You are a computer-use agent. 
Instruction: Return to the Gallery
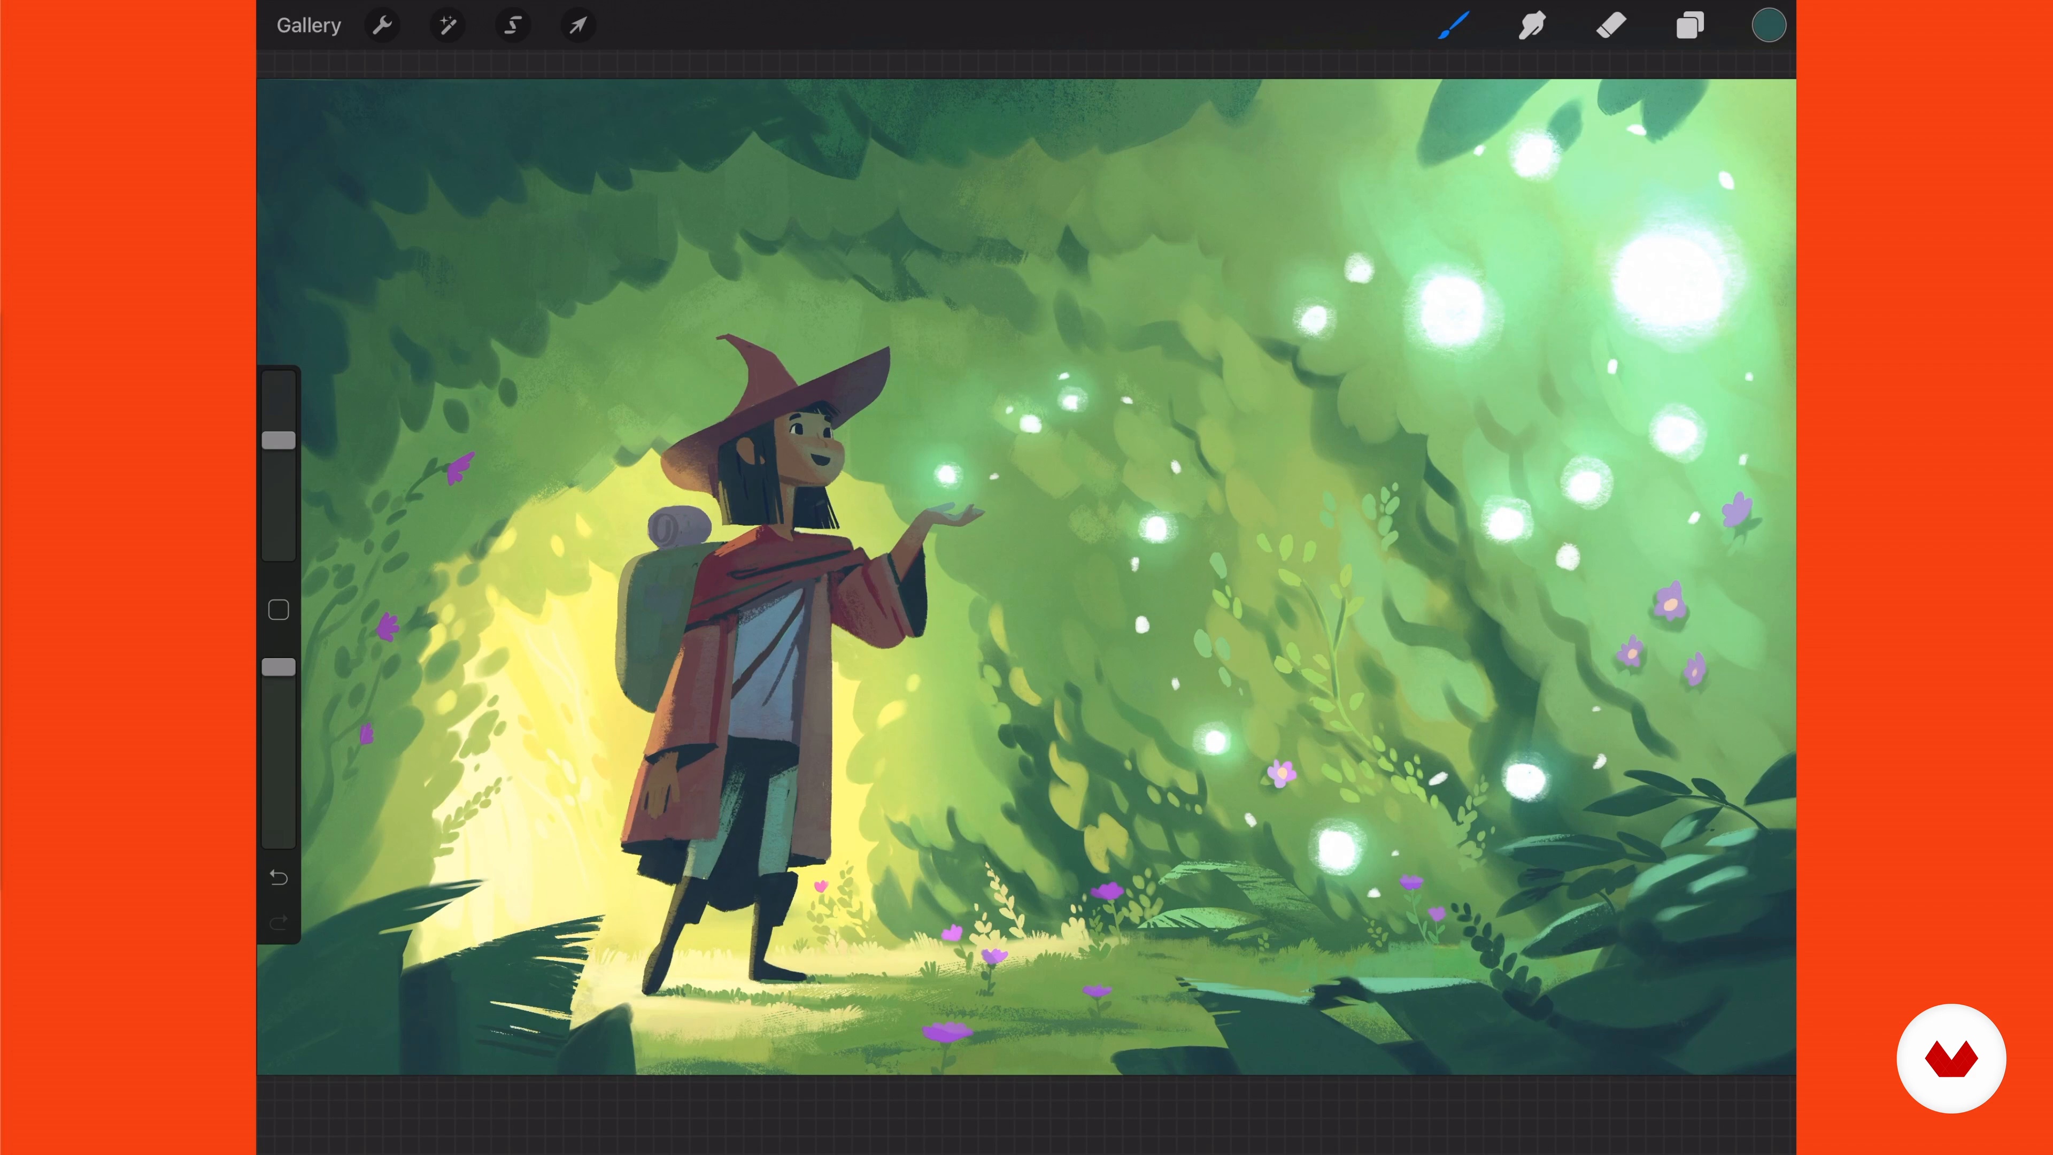click(x=308, y=26)
